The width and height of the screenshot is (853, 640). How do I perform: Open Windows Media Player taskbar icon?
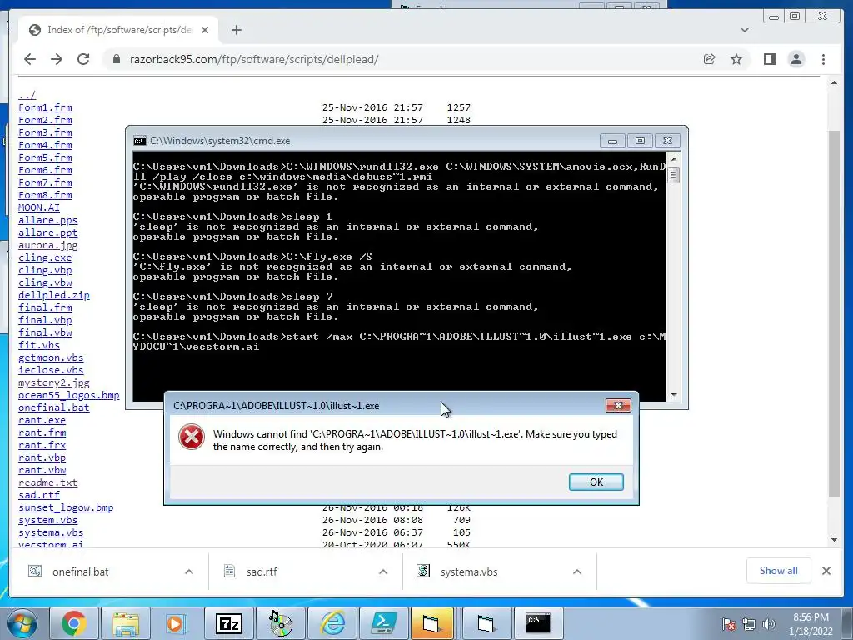pos(177,623)
